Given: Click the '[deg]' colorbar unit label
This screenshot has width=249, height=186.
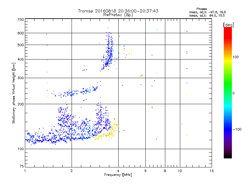Looking at the screenshot, I should click(228, 25).
